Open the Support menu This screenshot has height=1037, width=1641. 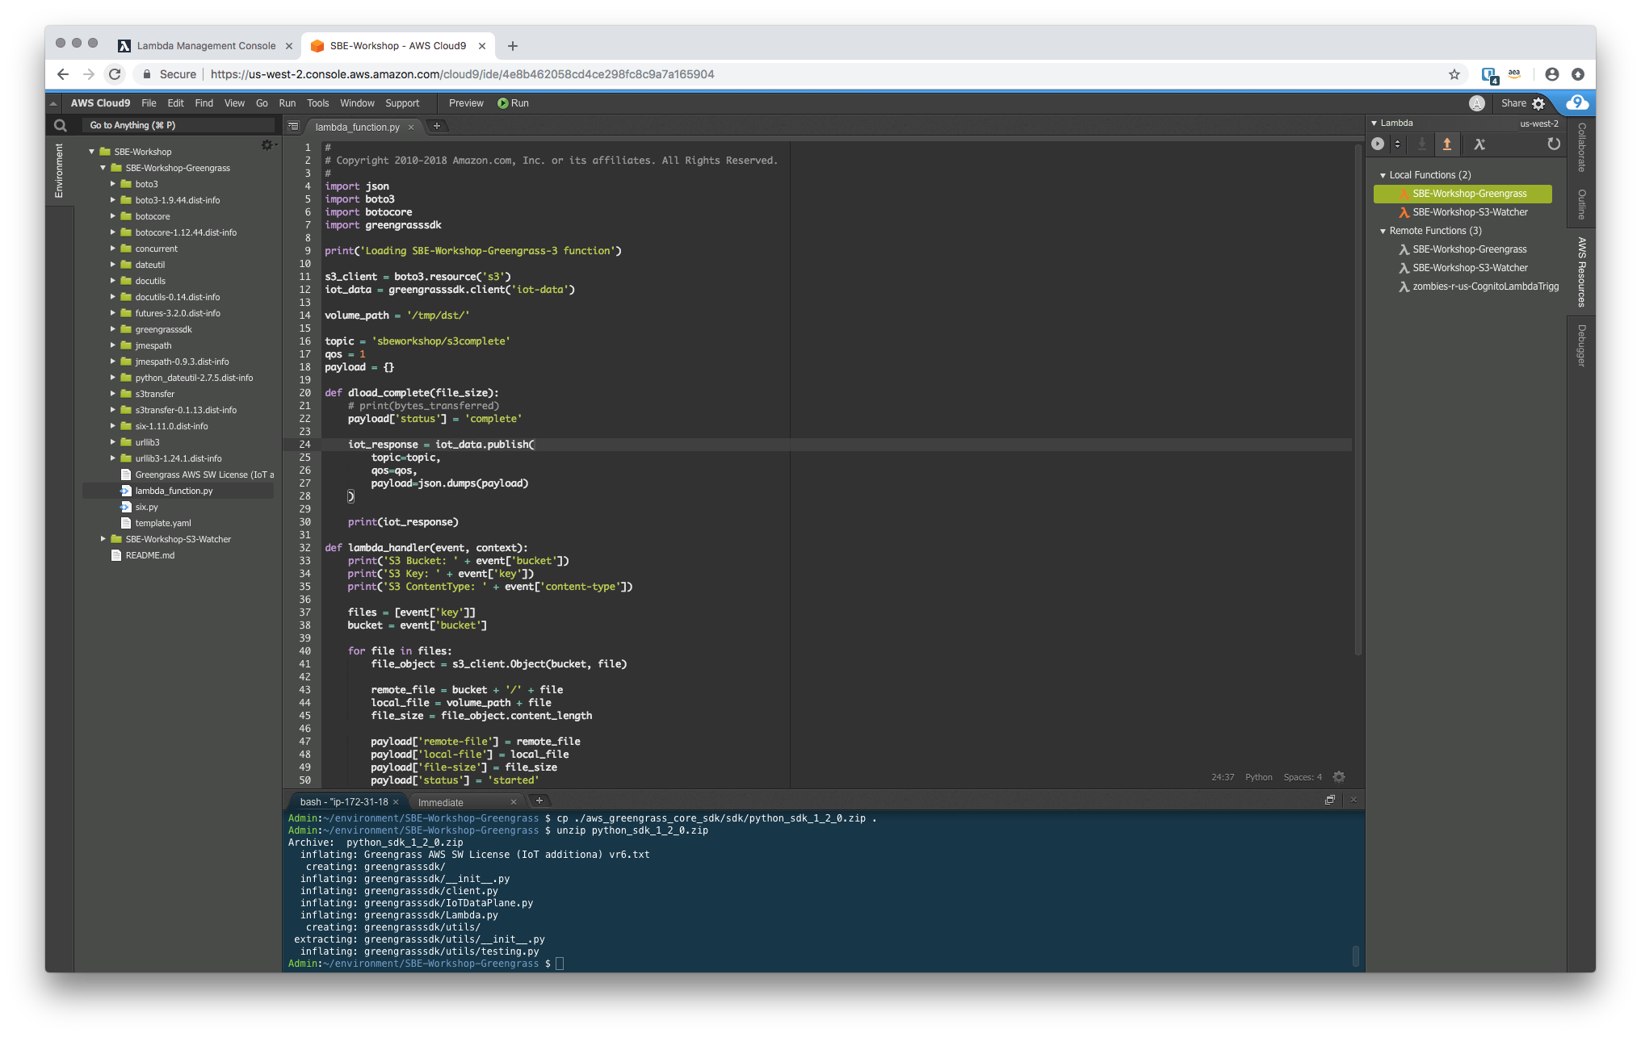tap(402, 103)
